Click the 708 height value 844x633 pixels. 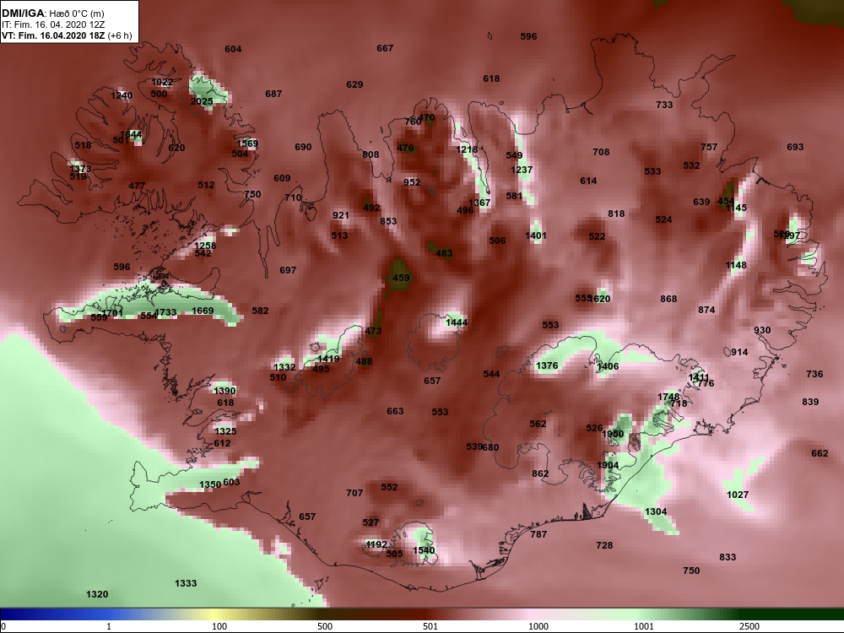pos(601,152)
